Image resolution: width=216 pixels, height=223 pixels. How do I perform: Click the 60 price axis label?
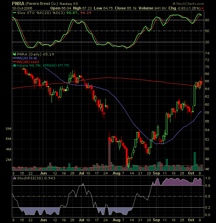pyautogui.click(x=207, y=105)
